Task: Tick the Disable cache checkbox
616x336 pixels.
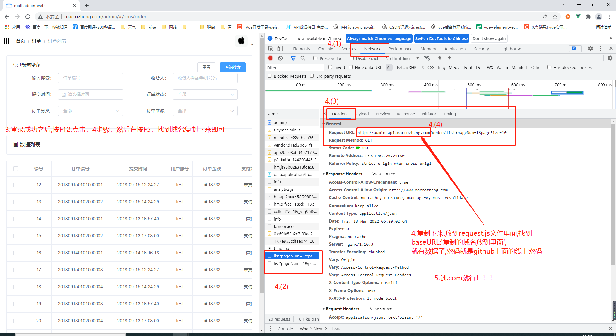Action: pyautogui.click(x=352, y=58)
